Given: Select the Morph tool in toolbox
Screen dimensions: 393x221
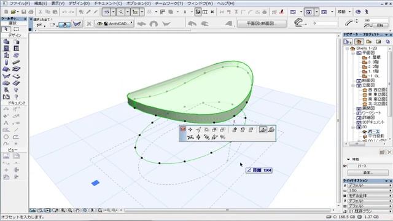Looking at the screenshot, I should (x=6, y=83).
